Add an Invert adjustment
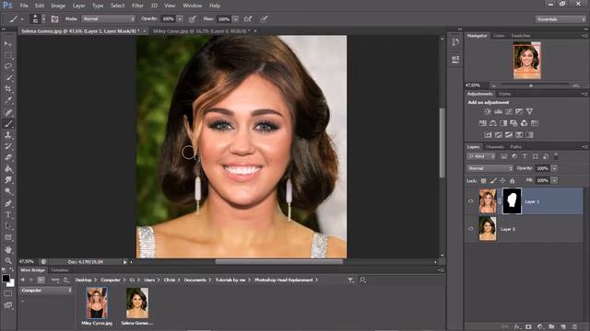 (488, 135)
